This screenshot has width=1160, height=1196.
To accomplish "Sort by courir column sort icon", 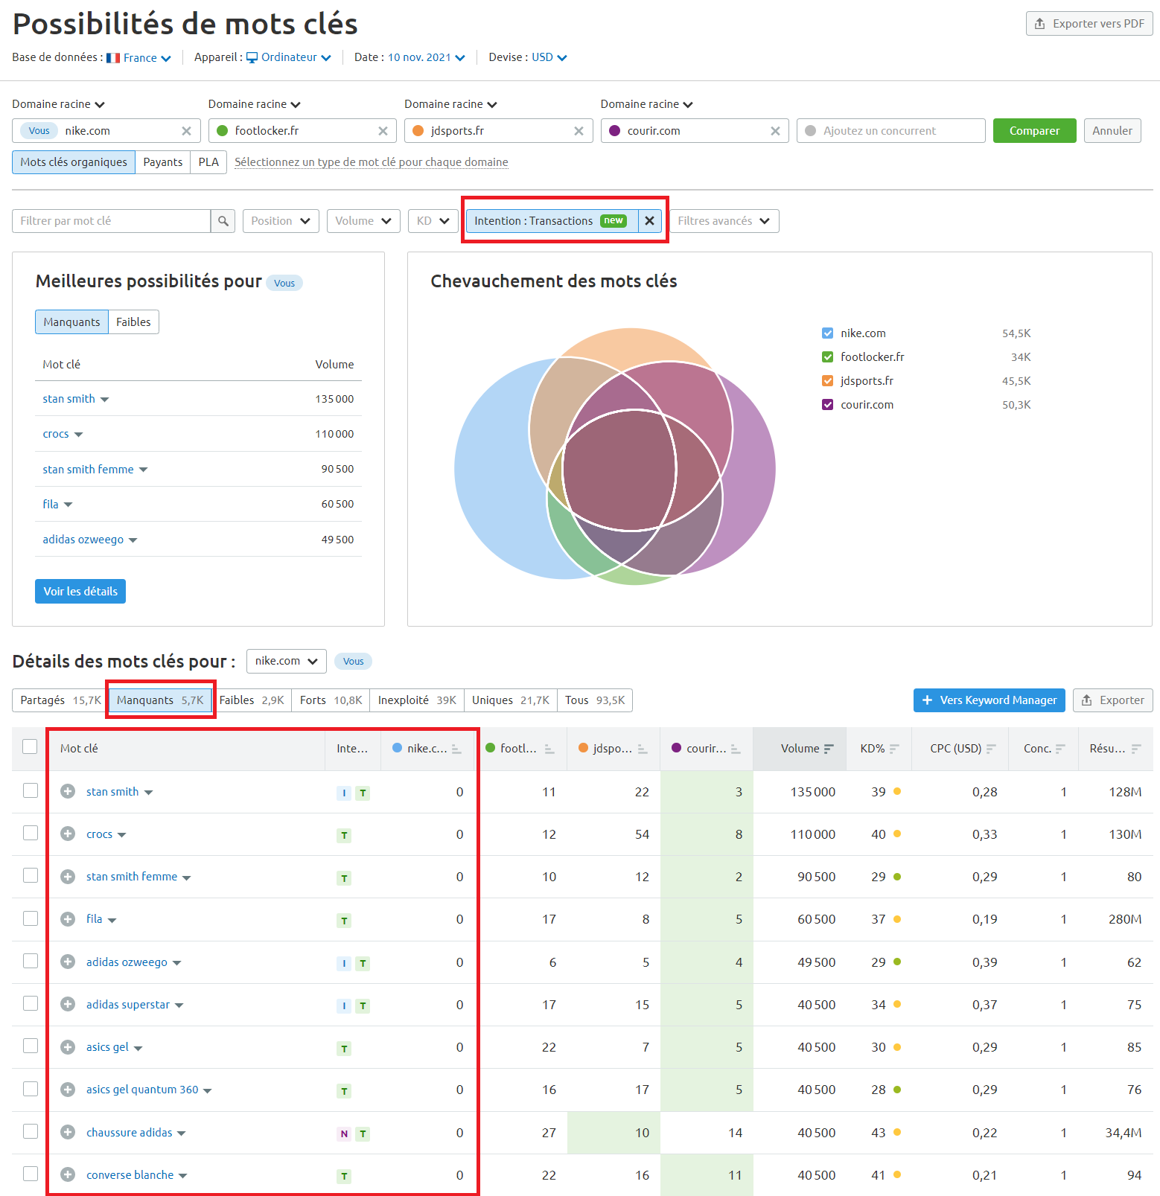I will tap(736, 749).
